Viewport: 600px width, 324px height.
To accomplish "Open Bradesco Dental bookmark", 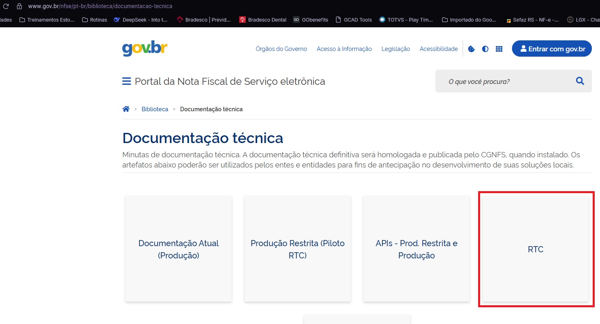I will [262, 20].
